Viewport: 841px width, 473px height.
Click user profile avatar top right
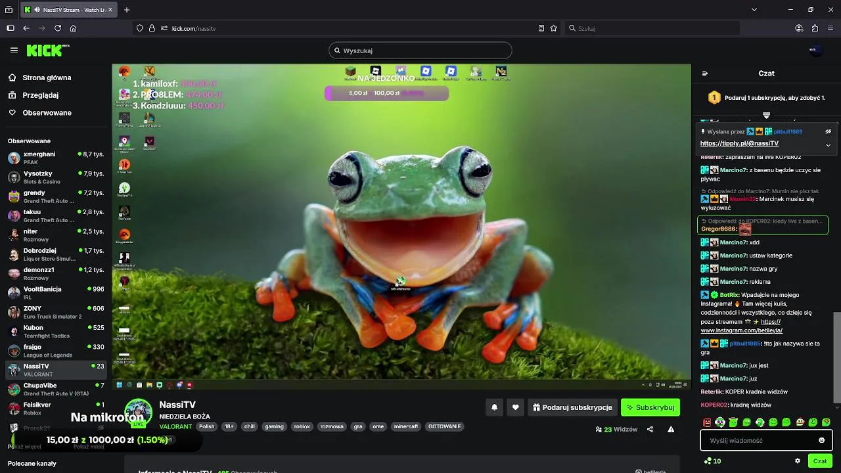tap(815, 51)
